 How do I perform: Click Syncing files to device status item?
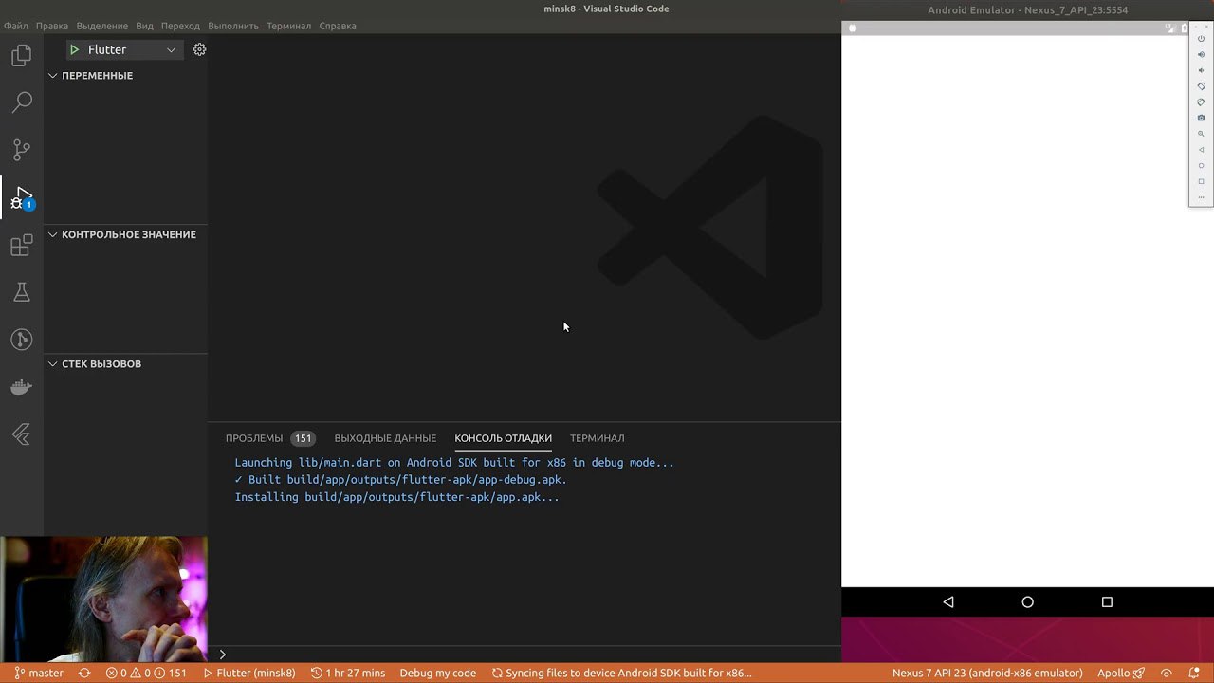621,673
